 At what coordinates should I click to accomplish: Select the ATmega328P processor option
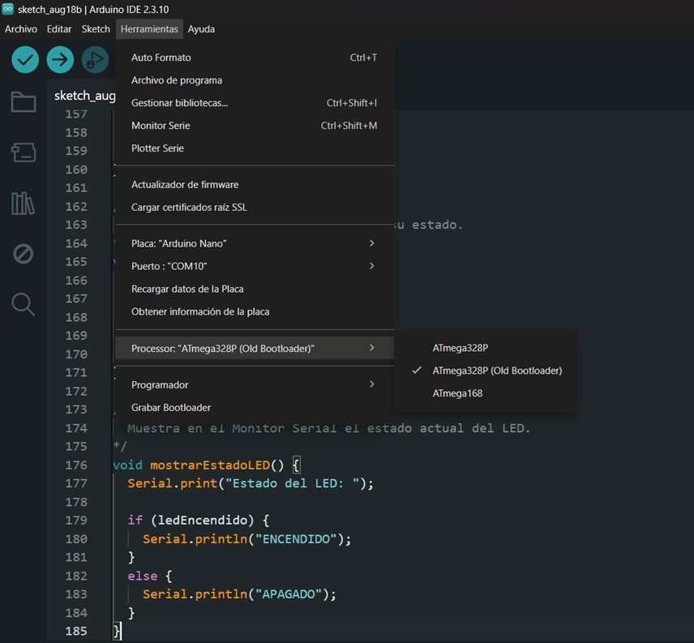pos(487,349)
